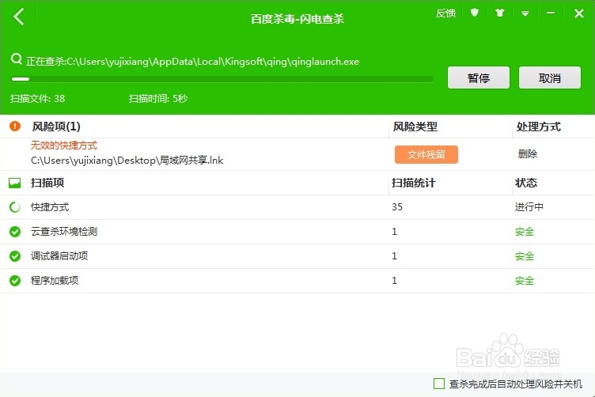Open the 反馈 feedback link

[445, 13]
